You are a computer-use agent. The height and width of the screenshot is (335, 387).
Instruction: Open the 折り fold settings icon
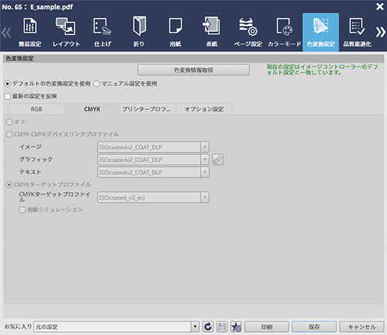pyautogui.click(x=138, y=32)
